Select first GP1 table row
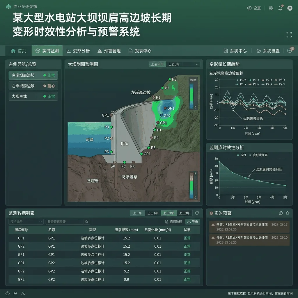 pos(104,238)
